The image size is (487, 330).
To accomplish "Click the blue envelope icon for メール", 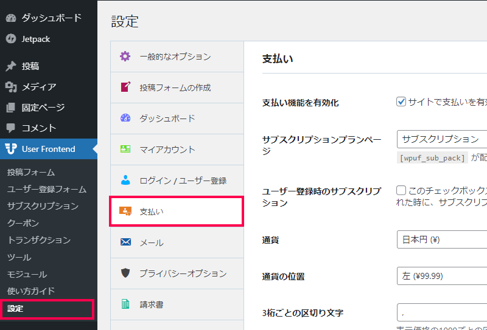I will (125, 242).
